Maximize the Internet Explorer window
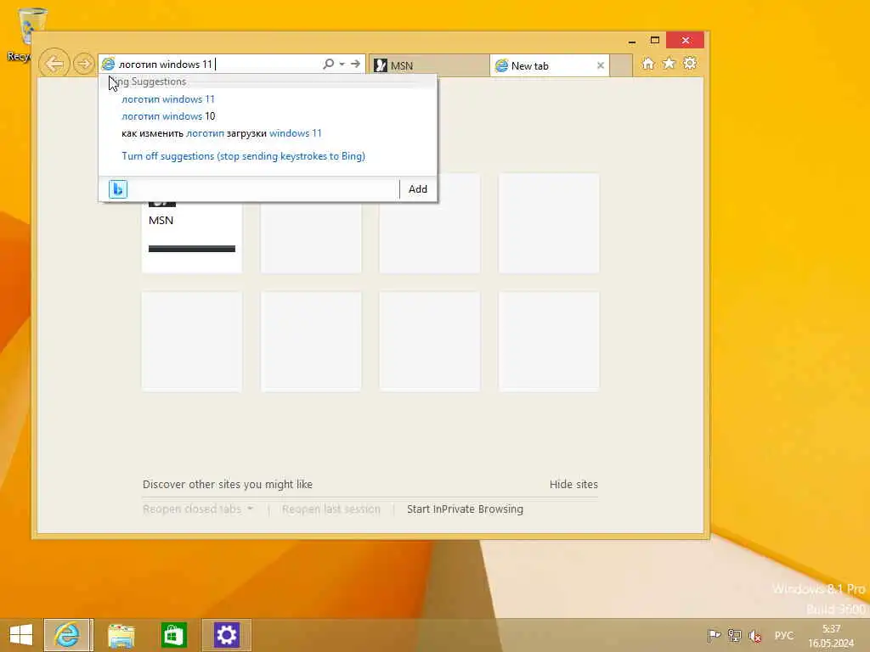This screenshot has width=870, height=652. 655,40
